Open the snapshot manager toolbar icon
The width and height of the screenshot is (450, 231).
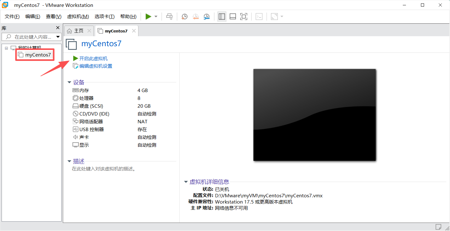click(x=207, y=17)
